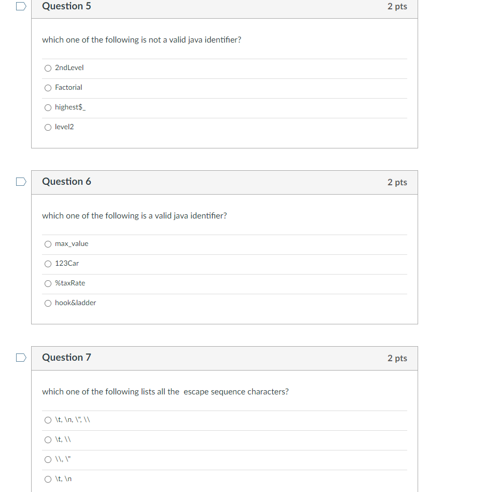This screenshot has width=484, height=492.
Task: Select the \\, \" answer option
Action: (48, 460)
